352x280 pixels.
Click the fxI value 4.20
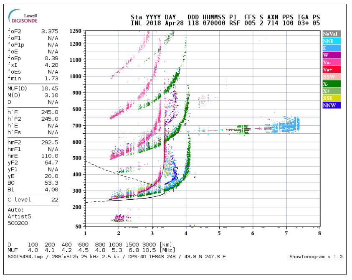pyautogui.click(x=51, y=65)
